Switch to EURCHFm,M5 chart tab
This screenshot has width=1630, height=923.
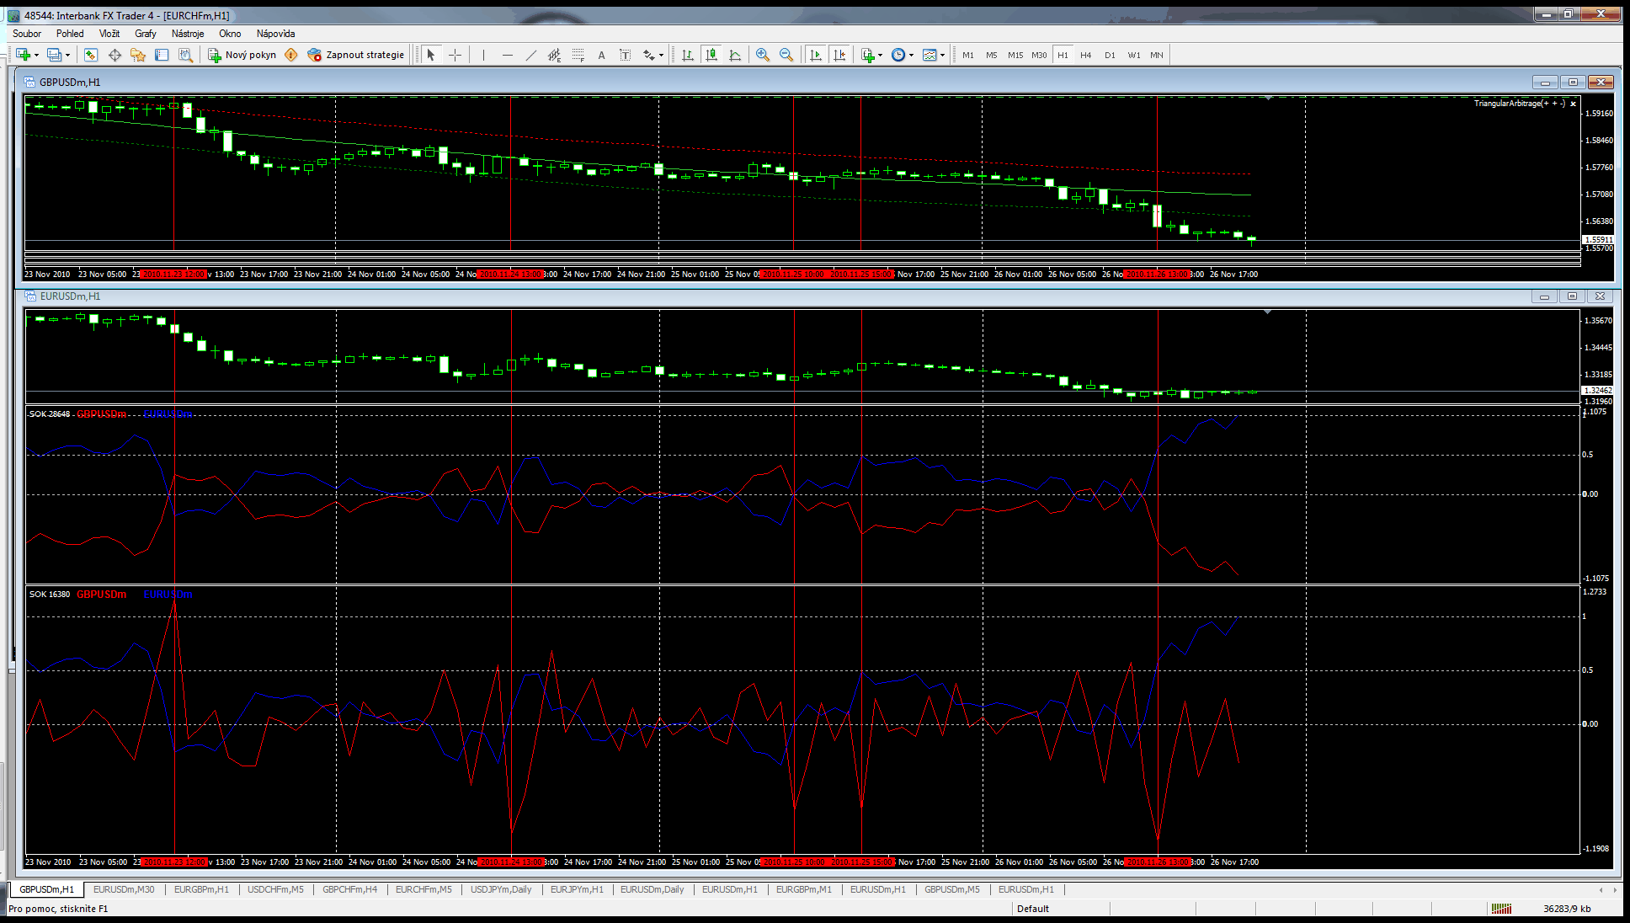point(423,889)
